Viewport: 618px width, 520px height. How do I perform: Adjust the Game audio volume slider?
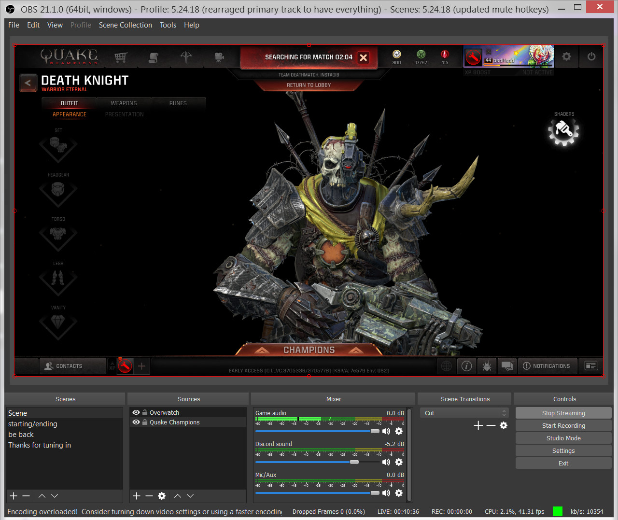318,431
